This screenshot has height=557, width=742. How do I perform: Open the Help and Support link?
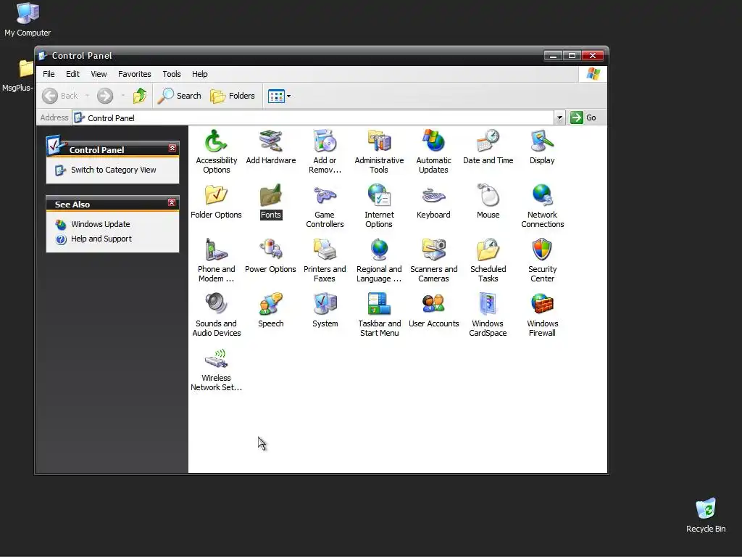point(101,239)
